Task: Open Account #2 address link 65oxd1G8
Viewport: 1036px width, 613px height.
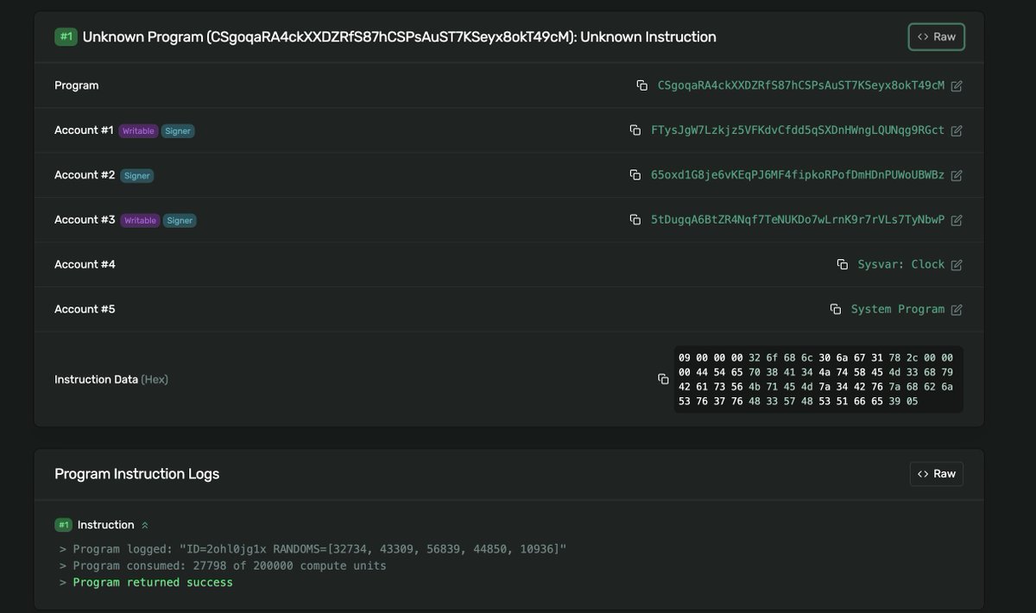Action: click(798, 175)
